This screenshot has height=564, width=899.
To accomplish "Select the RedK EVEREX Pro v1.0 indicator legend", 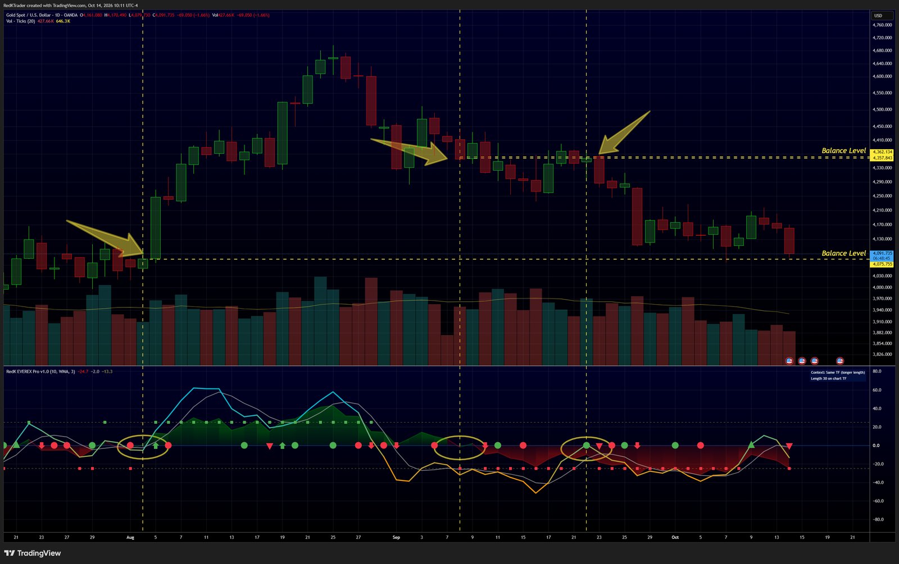I will point(40,372).
